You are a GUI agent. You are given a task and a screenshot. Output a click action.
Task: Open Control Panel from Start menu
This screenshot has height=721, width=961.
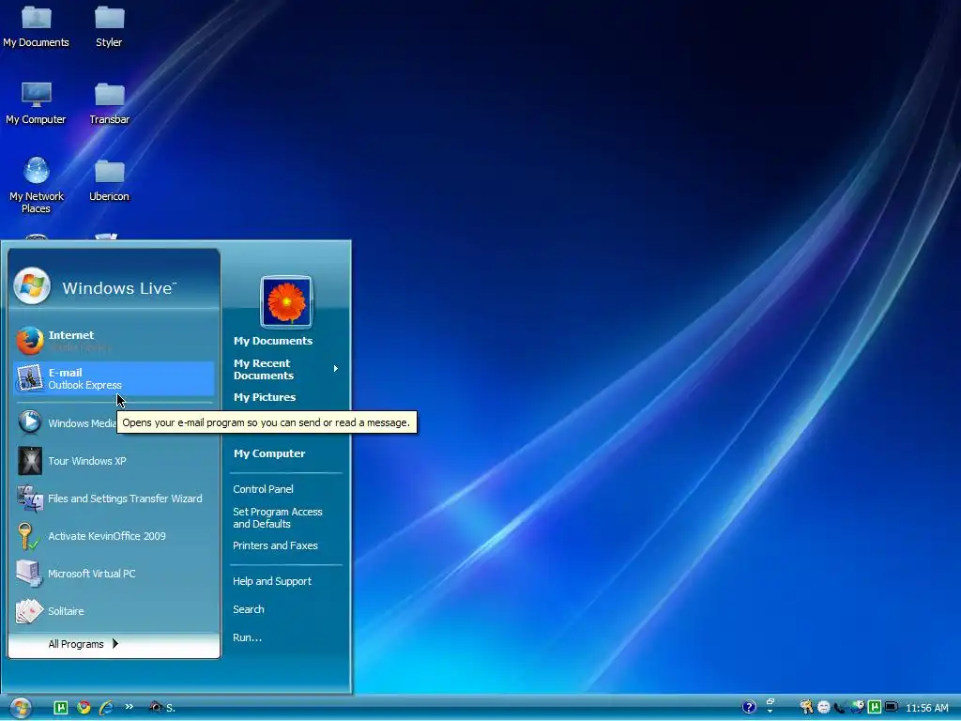pos(263,489)
